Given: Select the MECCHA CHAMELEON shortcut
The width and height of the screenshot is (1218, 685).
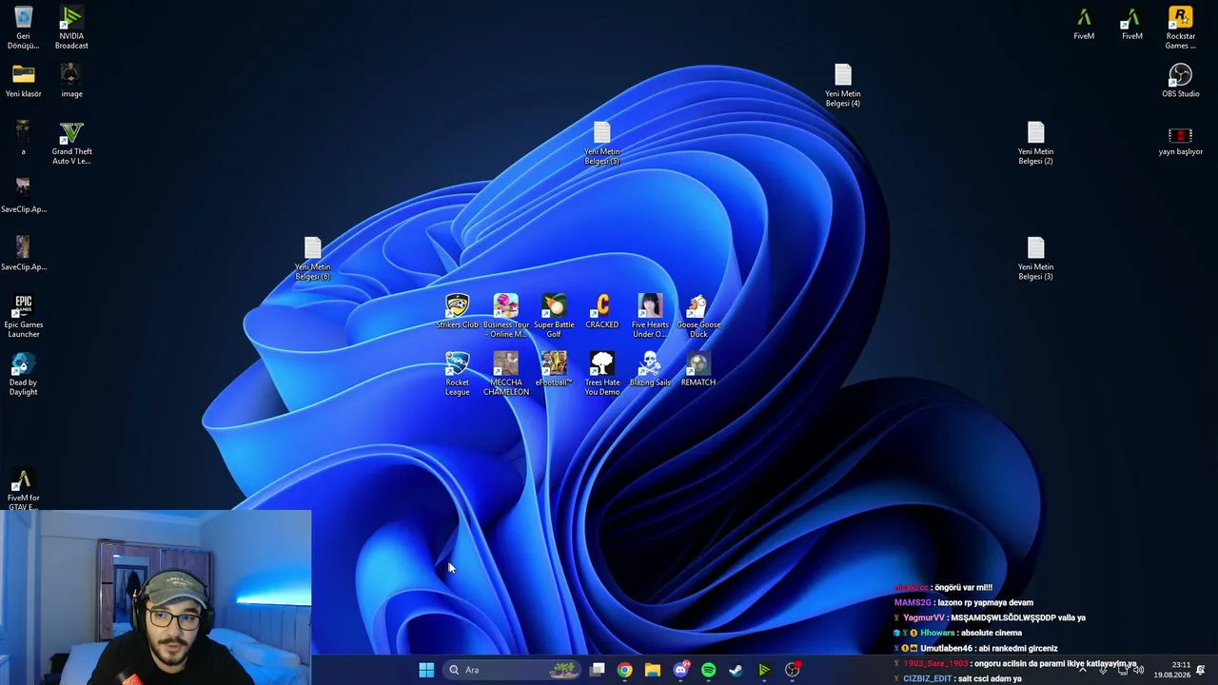Looking at the screenshot, I should [x=505, y=375].
